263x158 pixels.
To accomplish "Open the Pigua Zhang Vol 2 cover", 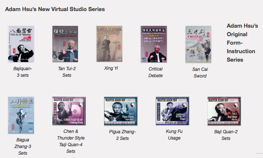I will coord(120,111).
